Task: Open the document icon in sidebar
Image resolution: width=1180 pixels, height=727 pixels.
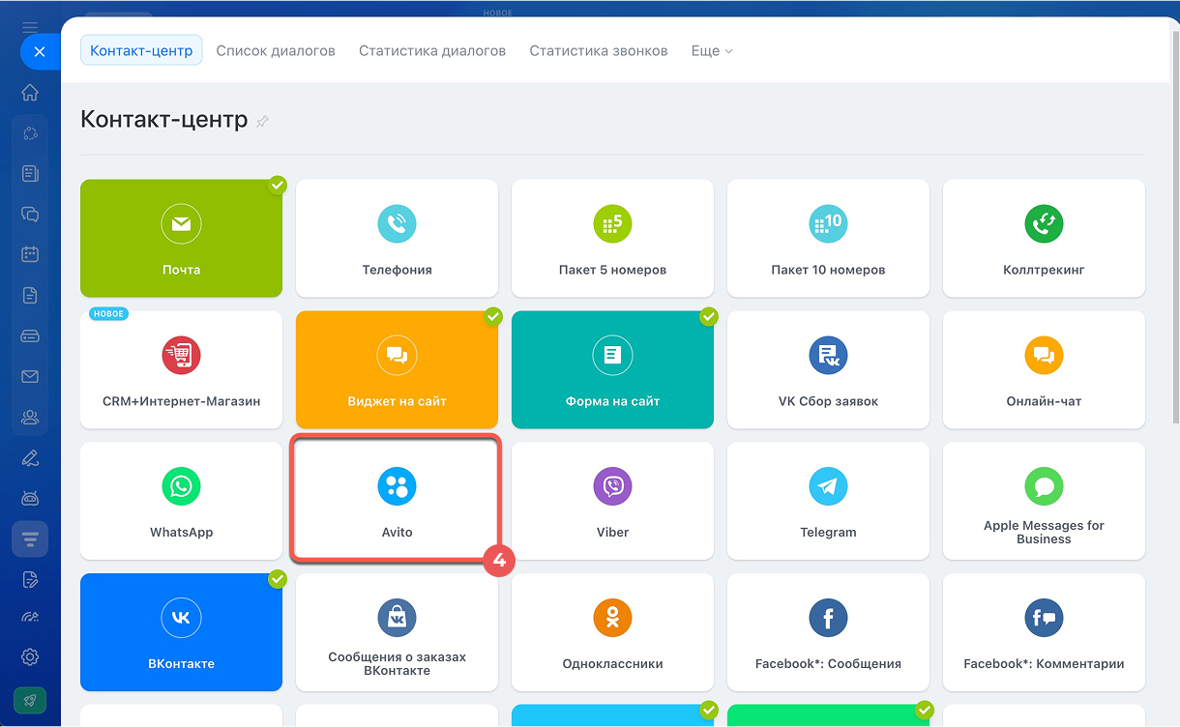Action: [x=30, y=296]
